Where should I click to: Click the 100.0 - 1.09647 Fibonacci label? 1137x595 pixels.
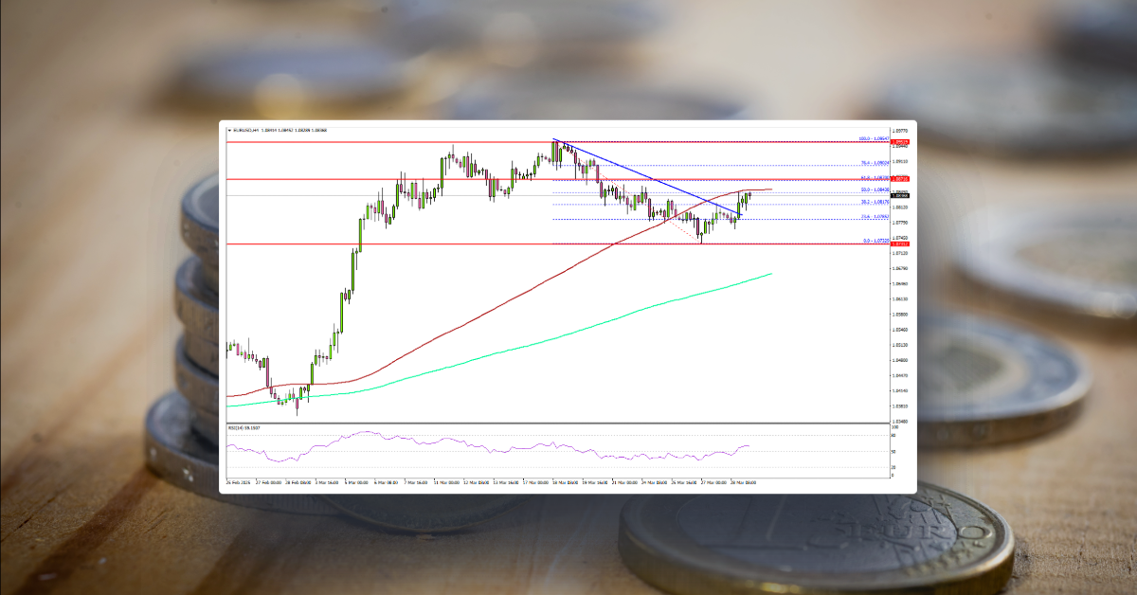[x=873, y=139]
